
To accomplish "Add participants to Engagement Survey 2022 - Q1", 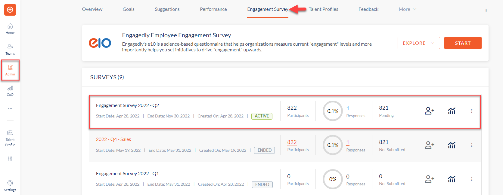I will (430, 179).
